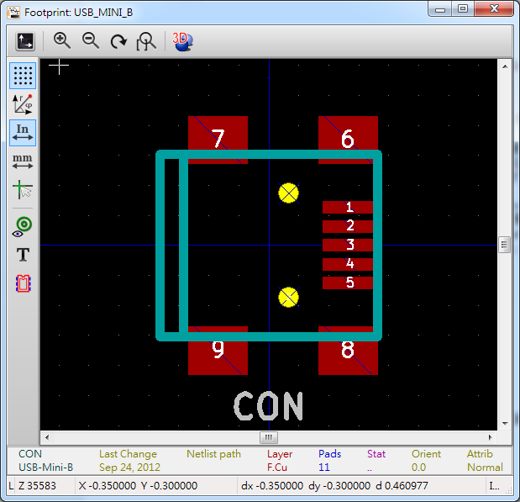520x502 pixels.
Task: Open the 3D viewer
Action: coord(181,40)
